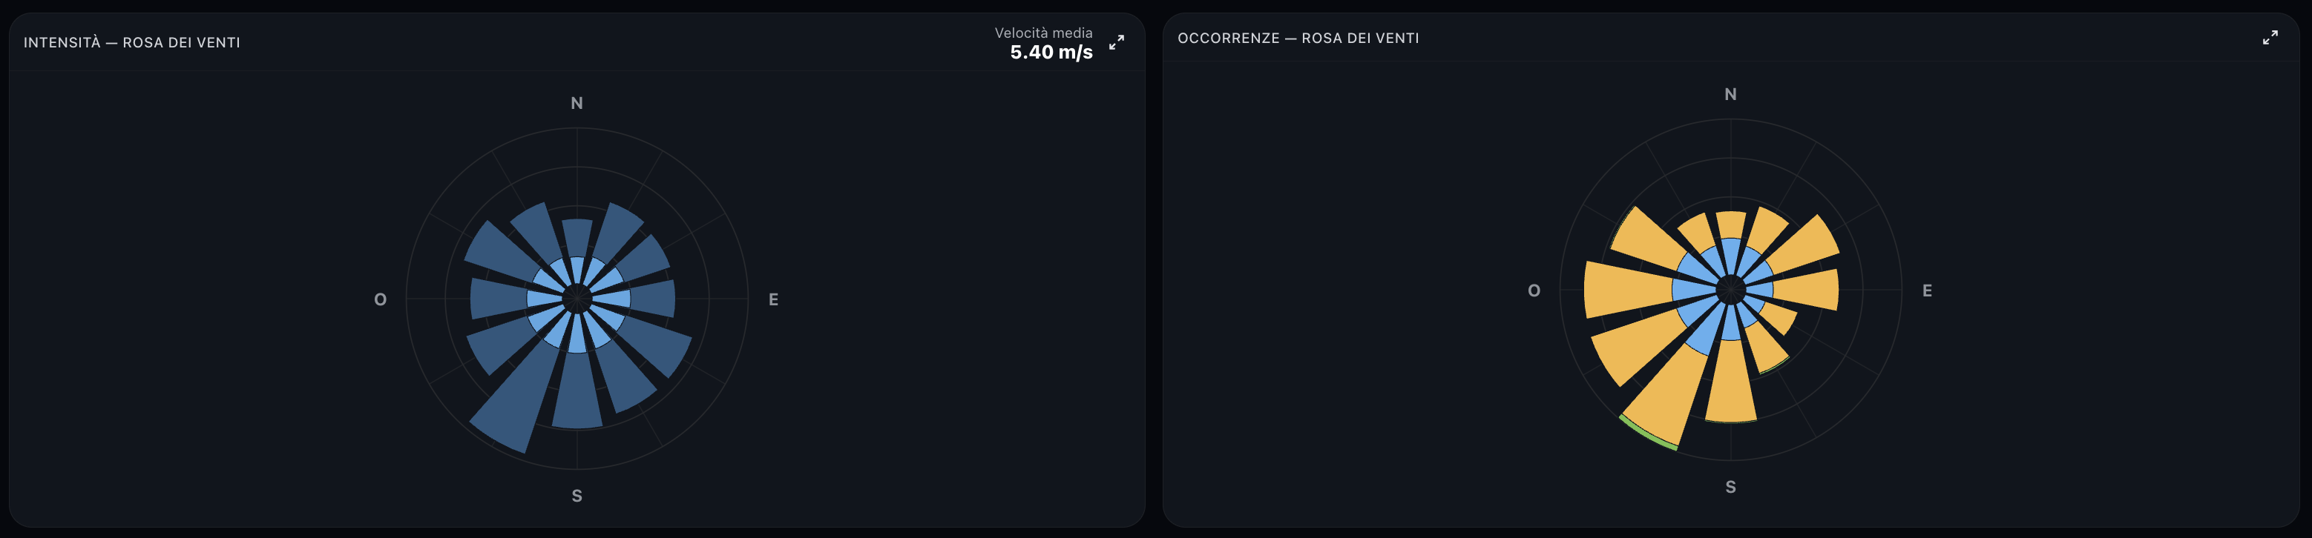Expand the Occorrenze rosa dei venti panel
Screen dimensions: 2312x538
tap(2270, 38)
